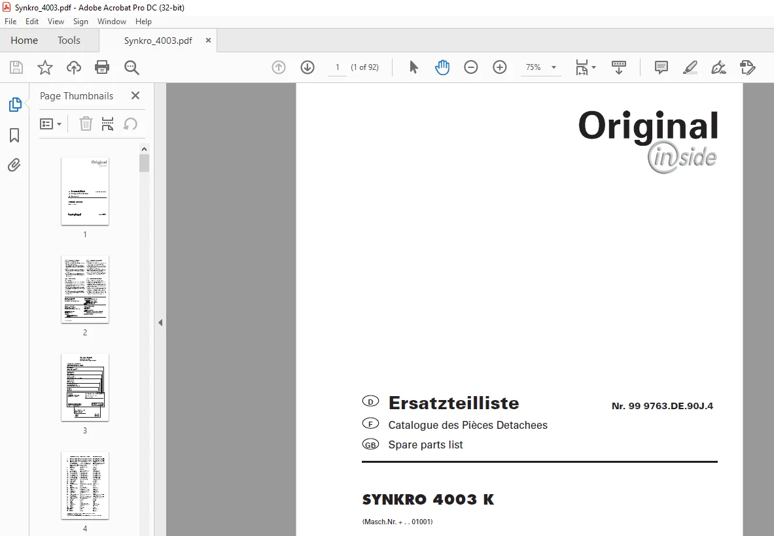Toggle the Attachments paperclip panel
The image size is (774, 536).
coord(14,165)
